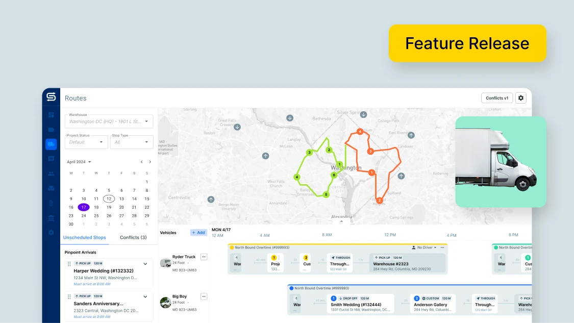Select the truck Routes icon in sidebar
The width and height of the screenshot is (574, 323).
tap(51, 144)
